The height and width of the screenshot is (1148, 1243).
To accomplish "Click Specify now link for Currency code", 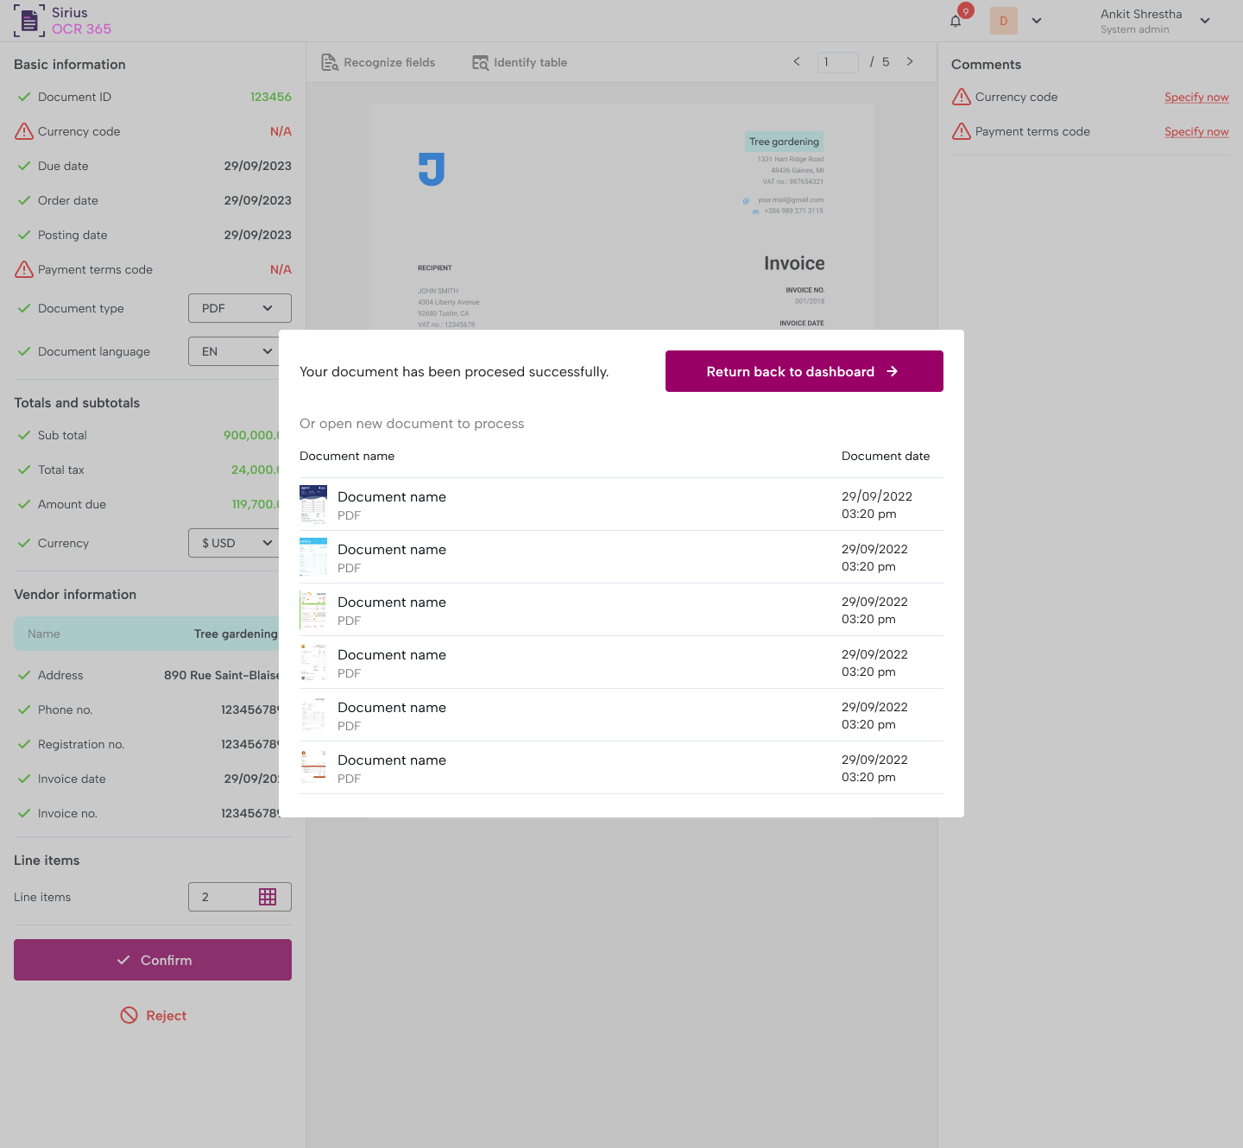I will tap(1196, 97).
